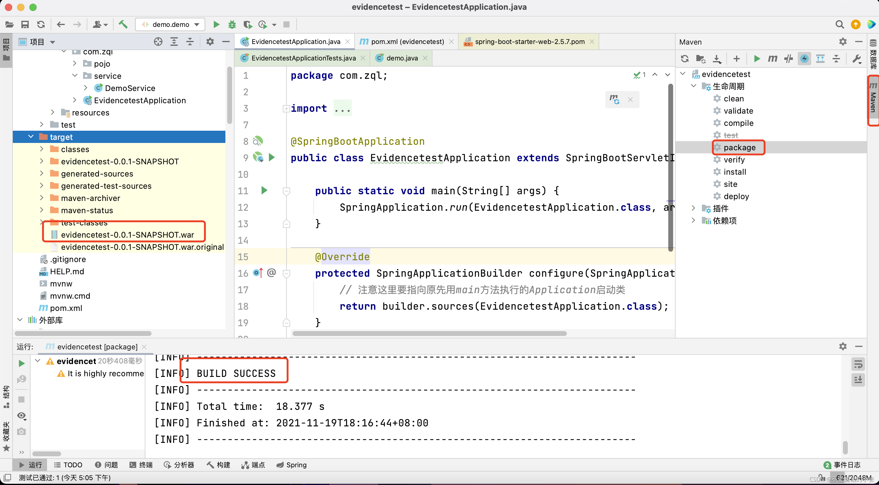This screenshot has height=485, width=879.
Task: Toggle soft-wrap in run console
Action: [x=858, y=364]
